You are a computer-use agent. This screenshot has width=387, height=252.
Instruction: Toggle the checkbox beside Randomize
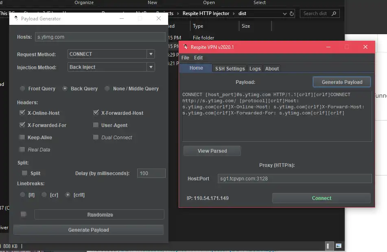click(24, 214)
